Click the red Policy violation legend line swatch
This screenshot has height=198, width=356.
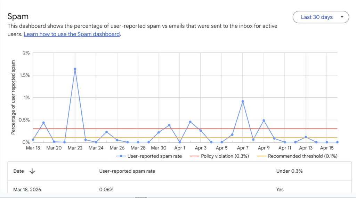[x=194, y=156]
